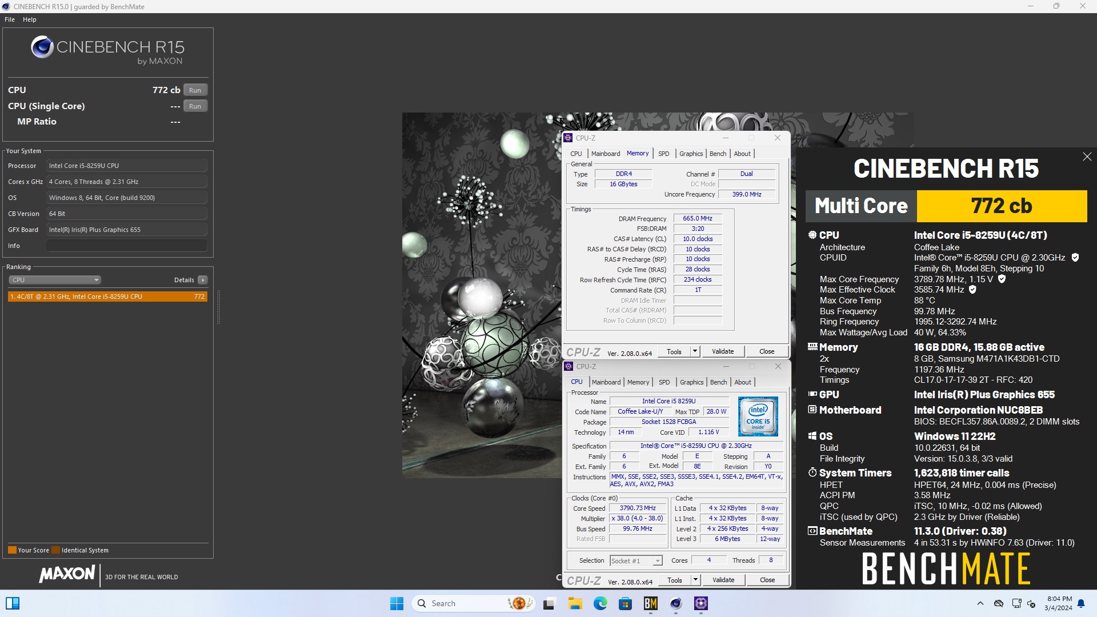The height and width of the screenshot is (617, 1097).
Task: Open the File menu in Cinebench
Action: pos(10,19)
